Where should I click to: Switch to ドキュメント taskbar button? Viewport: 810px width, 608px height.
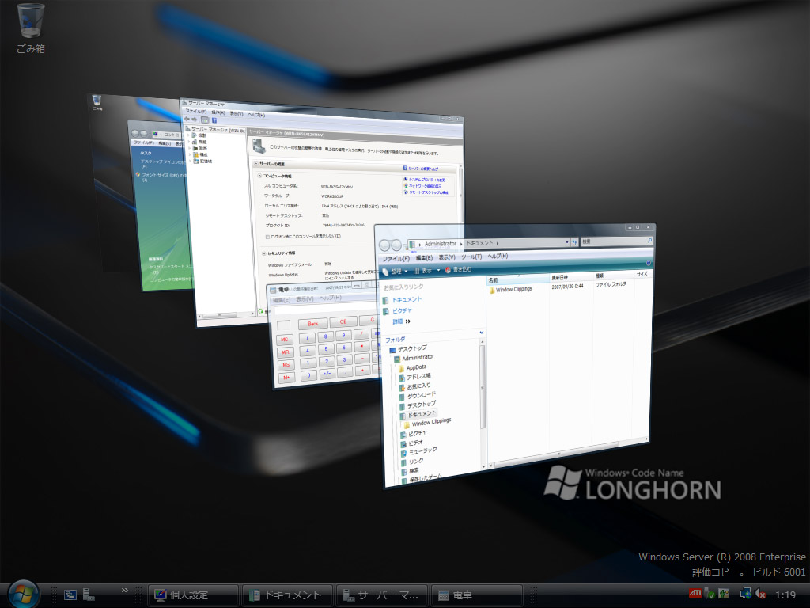(x=287, y=595)
